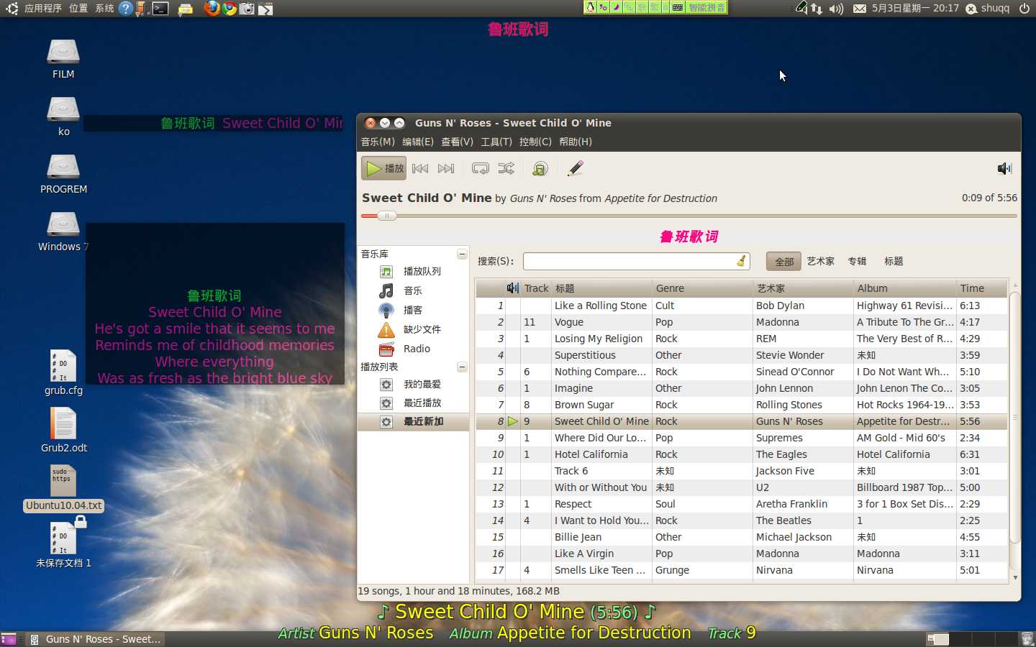
Task: Sort by the Track column header
Action: [x=536, y=288]
